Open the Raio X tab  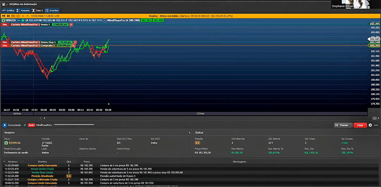pyautogui.click(x=37, y=10)
